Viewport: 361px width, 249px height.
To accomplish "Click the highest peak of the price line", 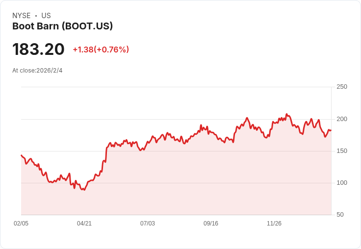I will point(287,114).
